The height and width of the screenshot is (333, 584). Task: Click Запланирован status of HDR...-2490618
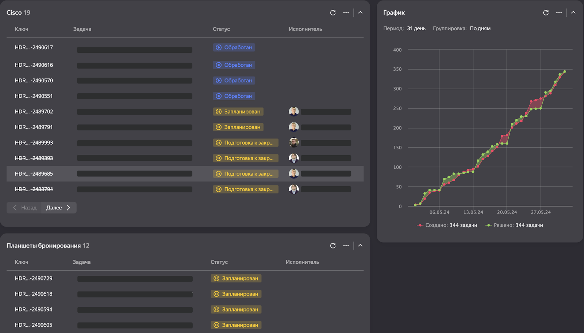pos(236,294)
